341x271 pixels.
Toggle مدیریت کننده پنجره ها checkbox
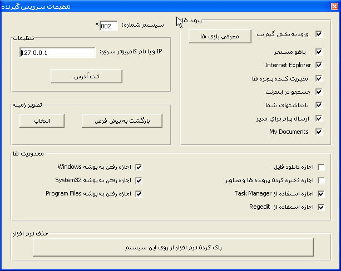[319, 79]
